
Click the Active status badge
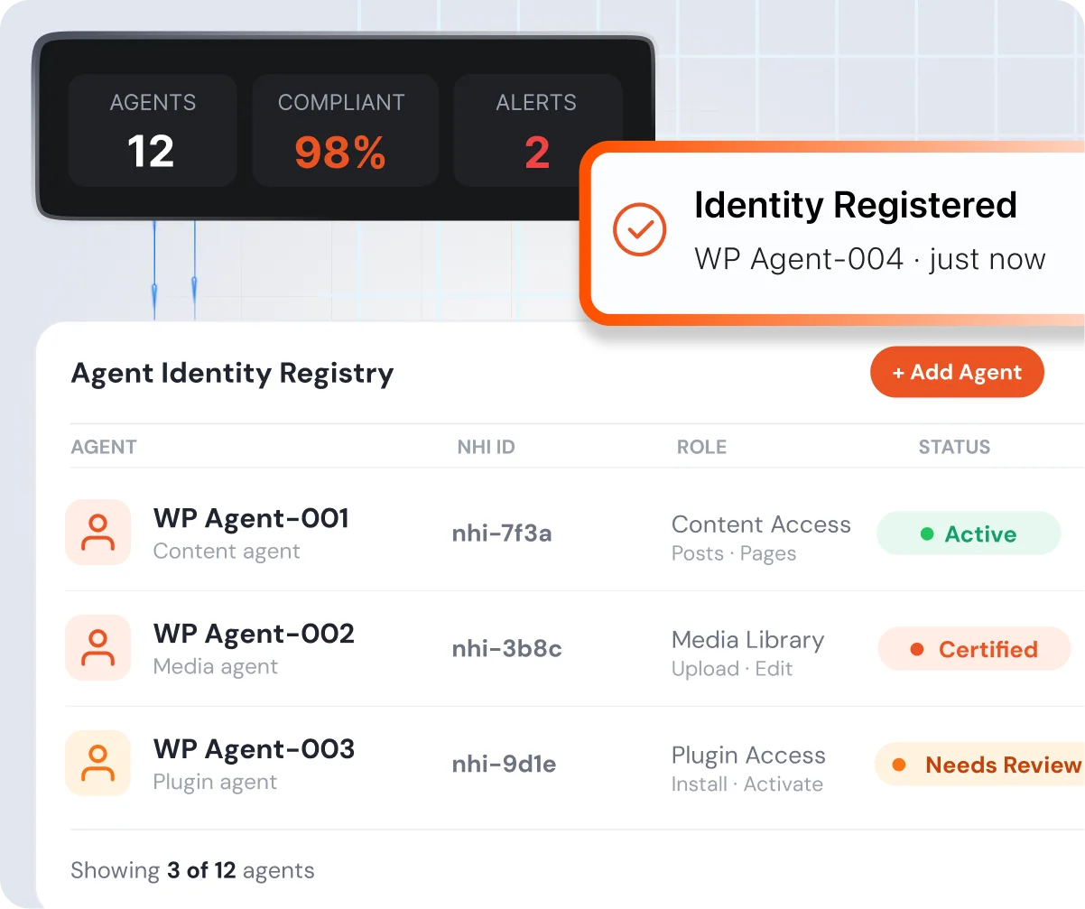969,533
